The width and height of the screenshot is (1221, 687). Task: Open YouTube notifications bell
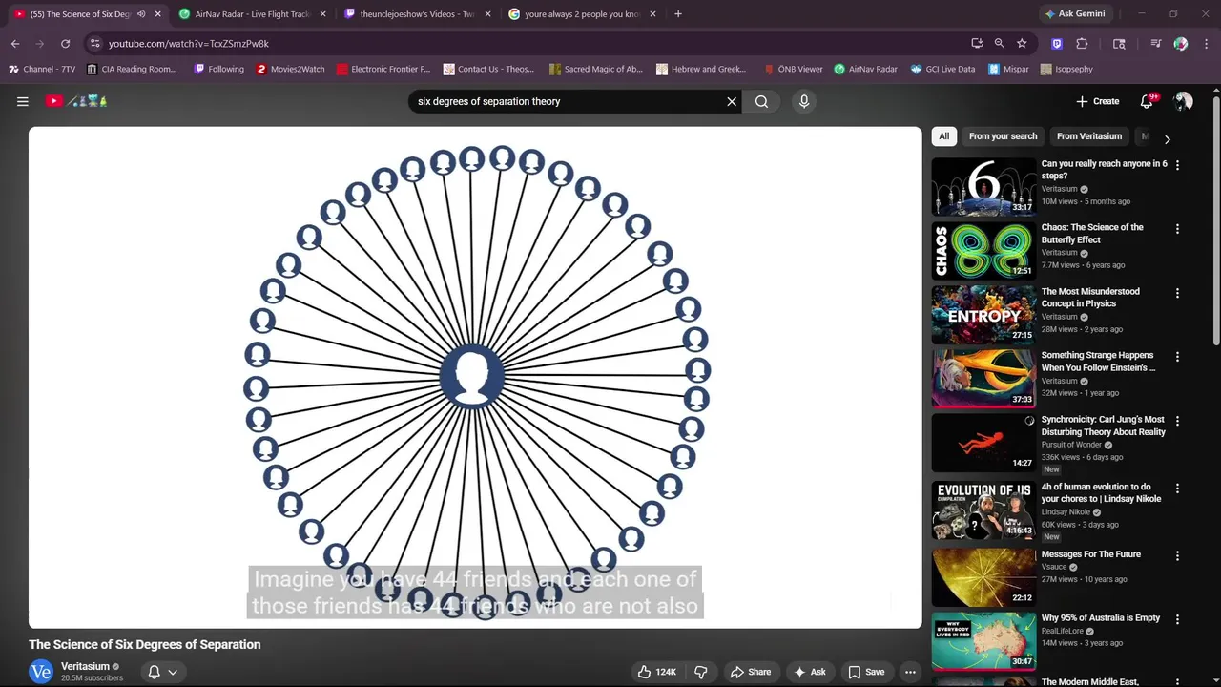click(x=1148, y=101)
